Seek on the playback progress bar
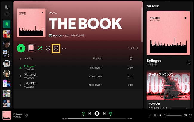The width and height of the screenshot is (194, 122). (97, 118)
